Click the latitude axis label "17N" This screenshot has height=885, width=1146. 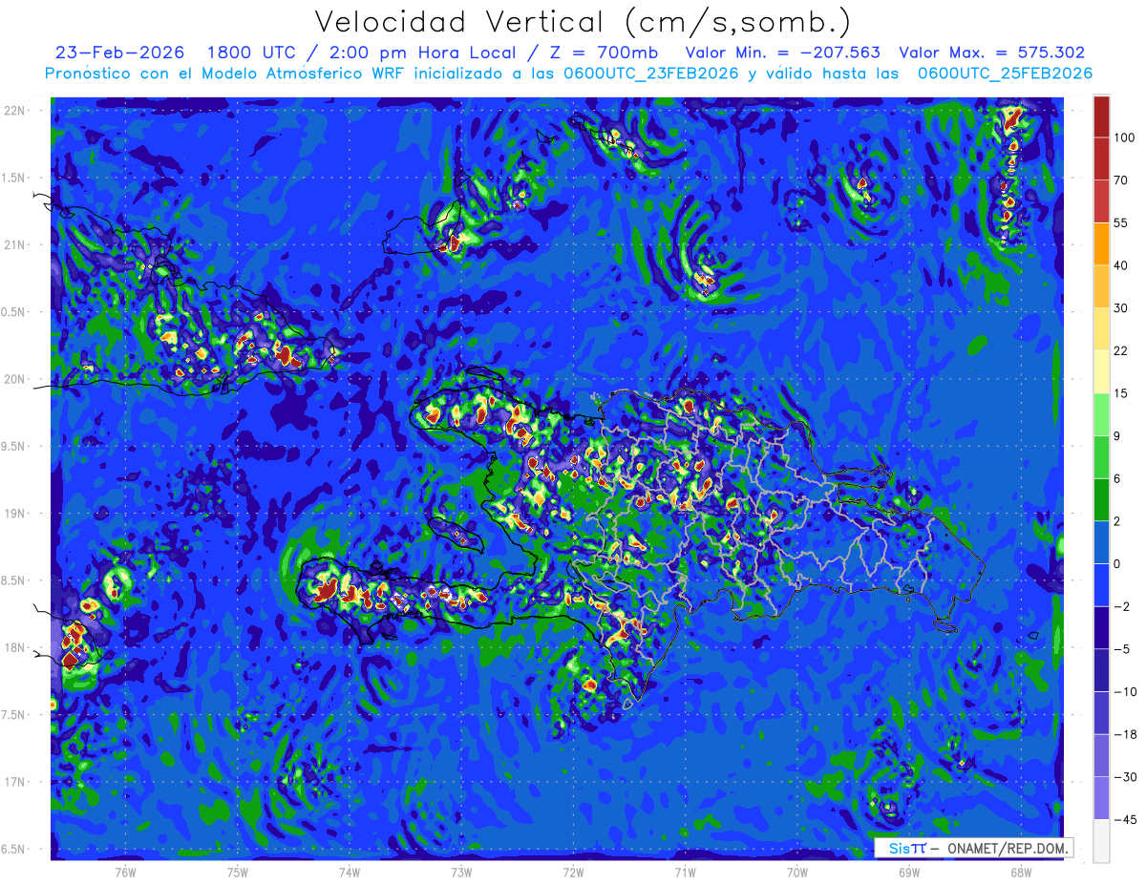click(x=15, y=782)
